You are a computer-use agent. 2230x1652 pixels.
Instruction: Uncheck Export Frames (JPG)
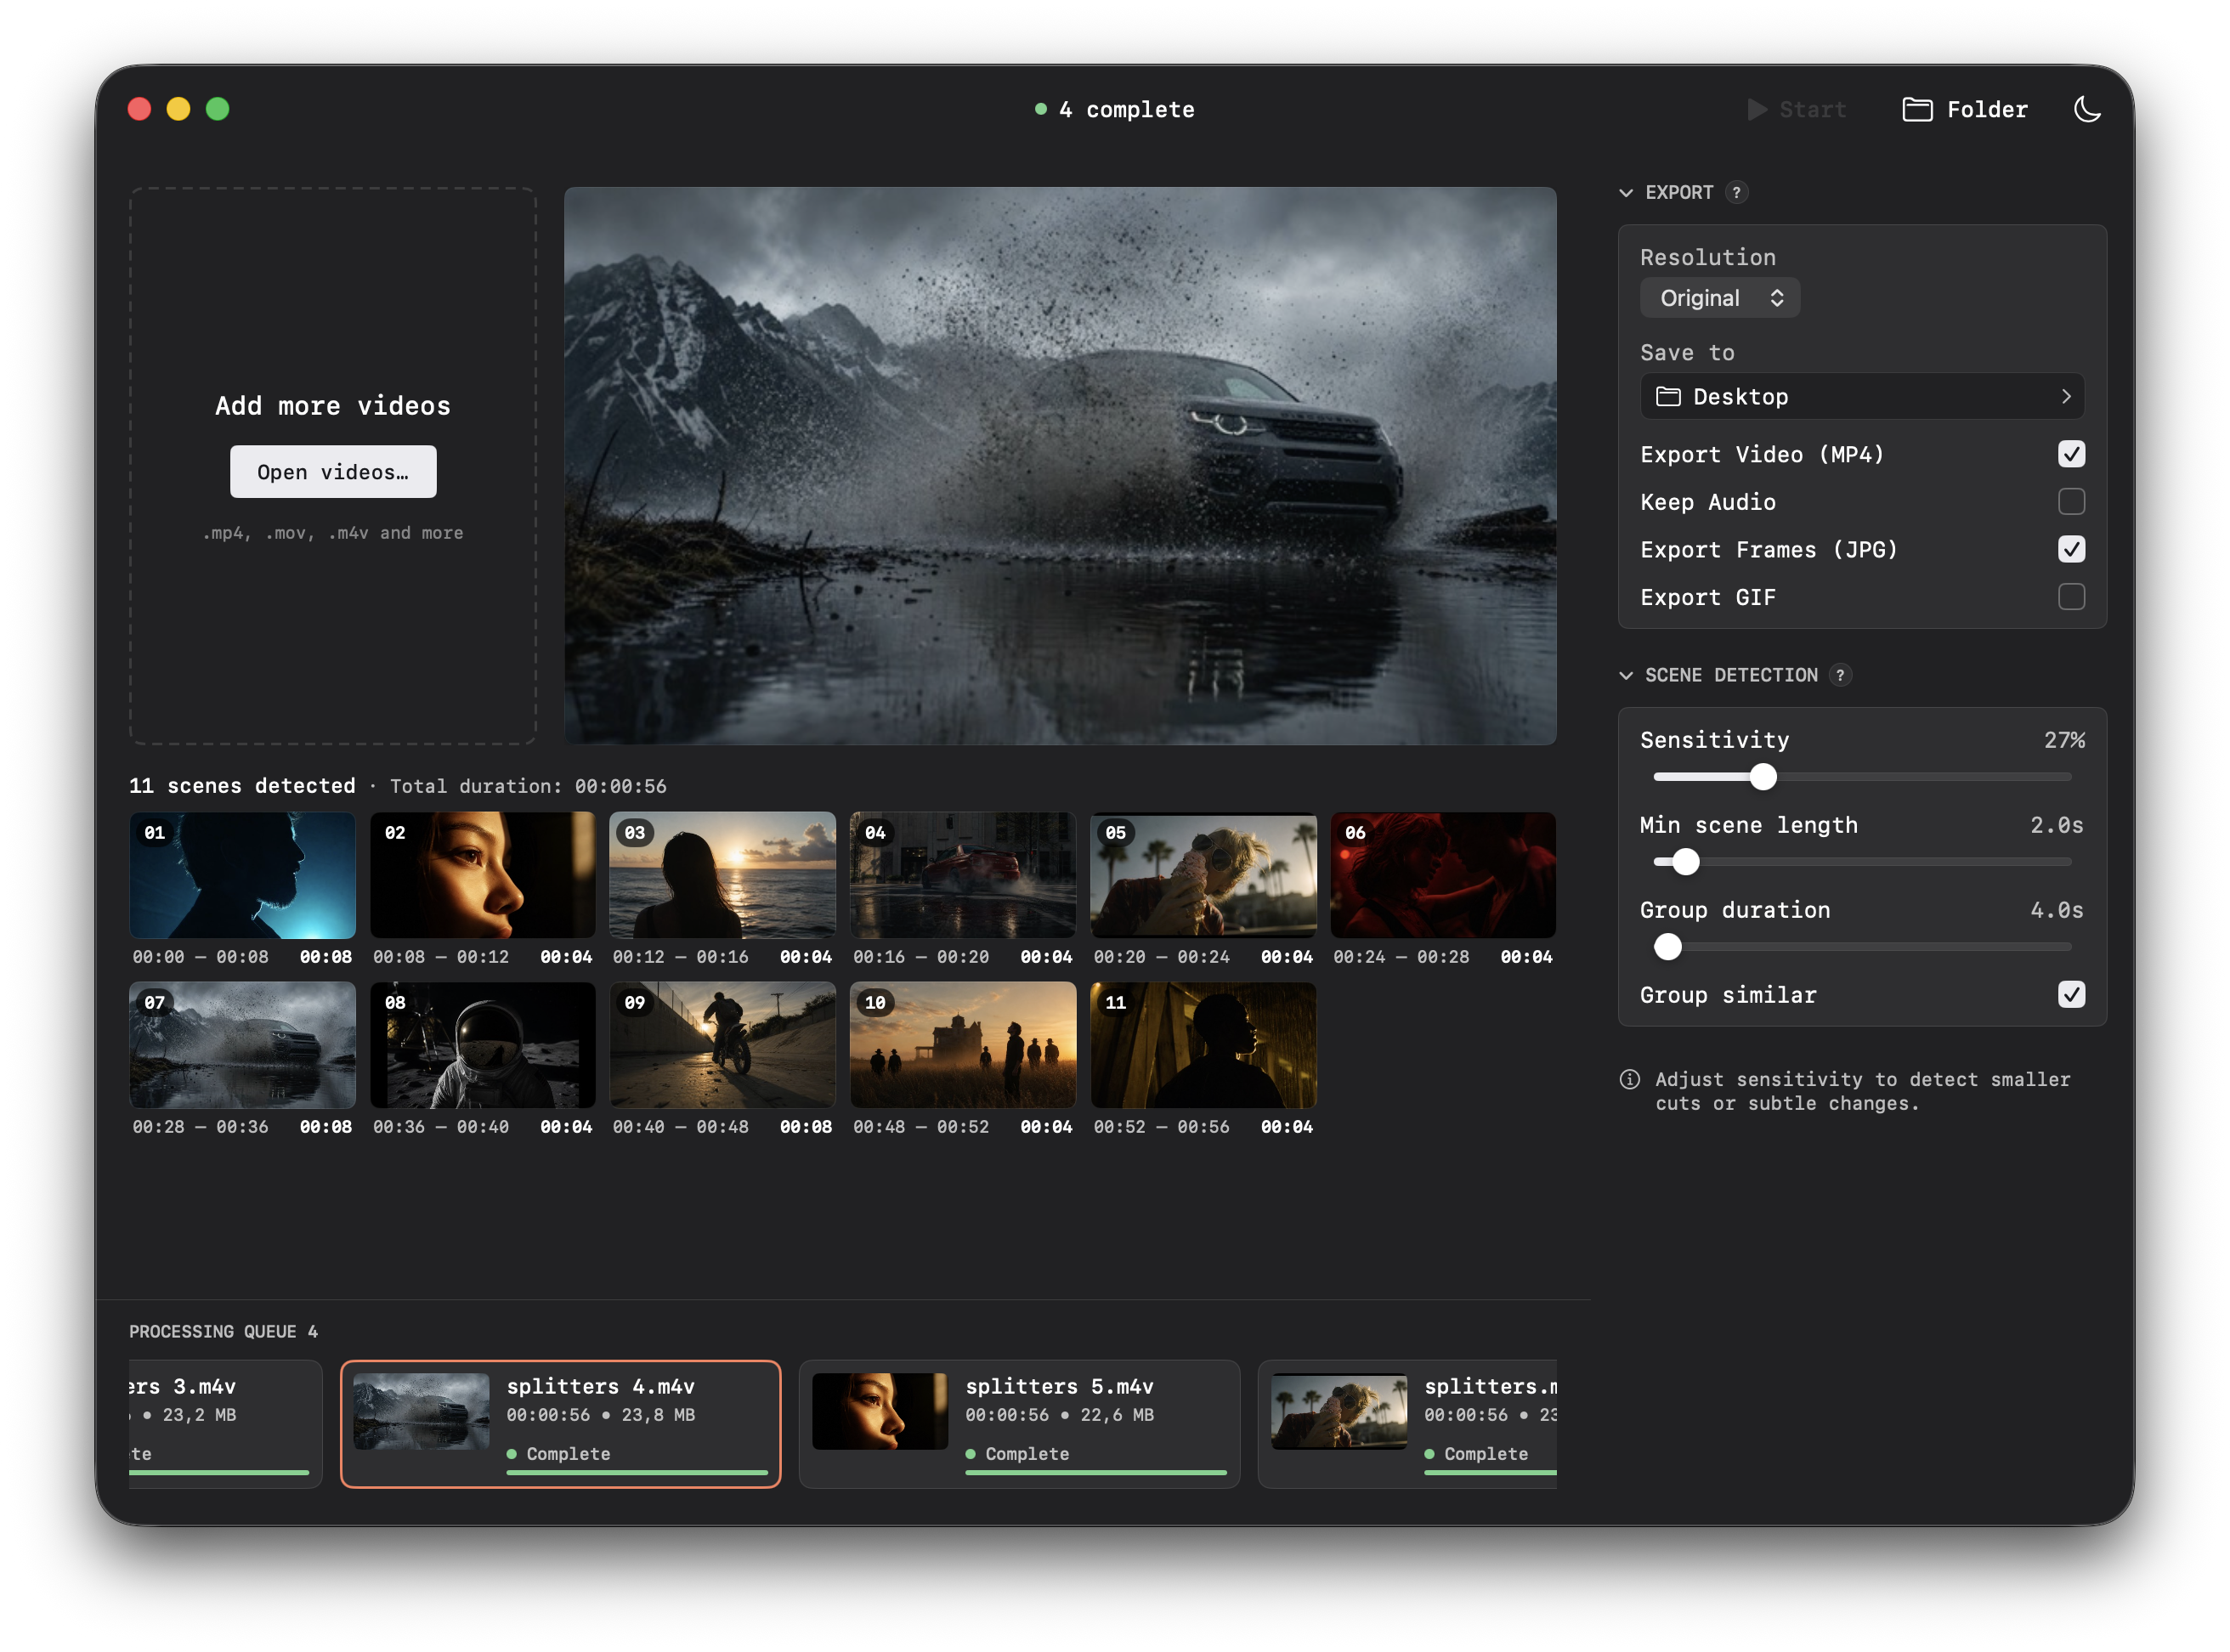[2071, 549]
